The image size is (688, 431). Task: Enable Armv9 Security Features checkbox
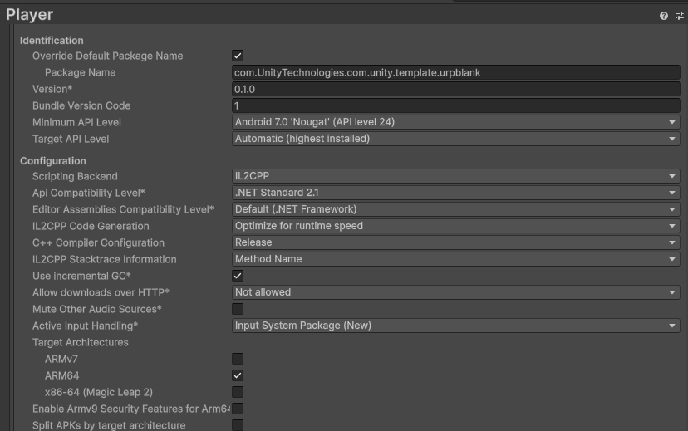[238, 409]
